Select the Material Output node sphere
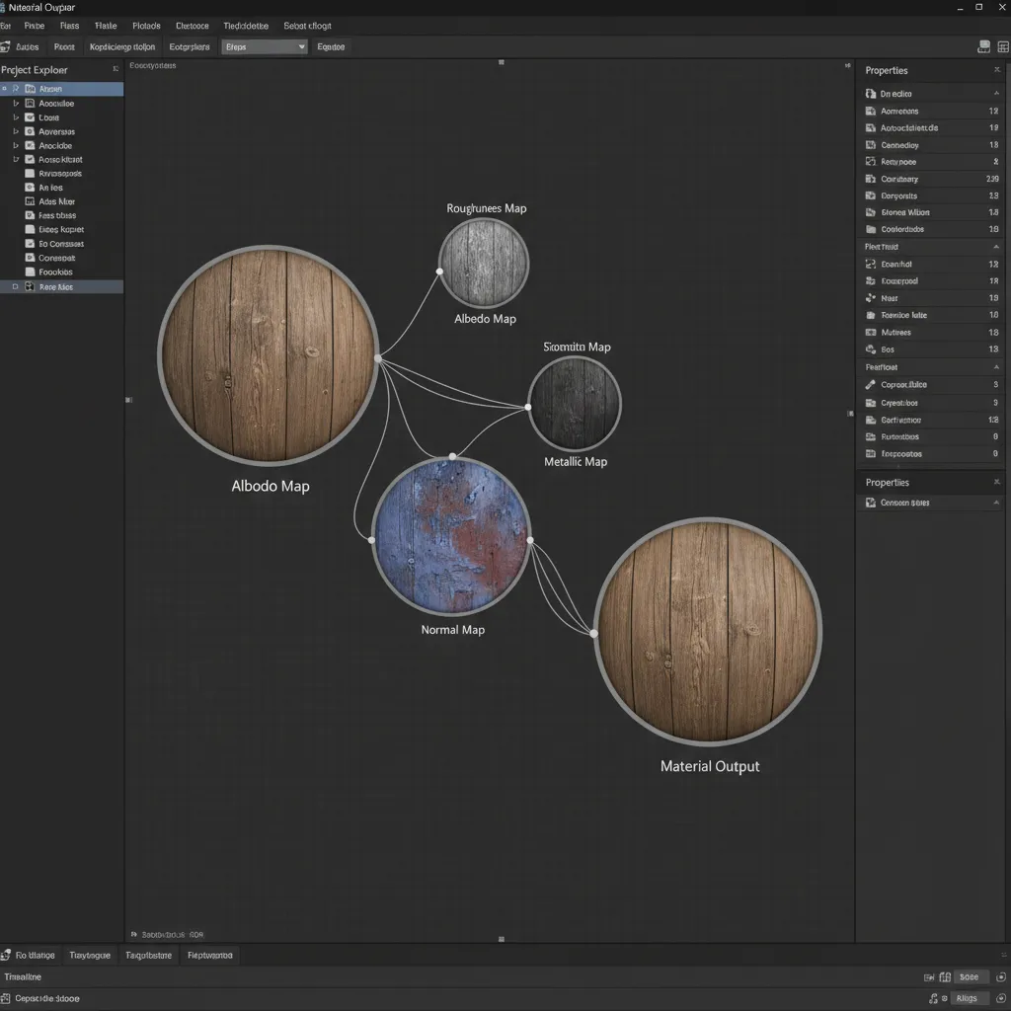 pyautogui.click(x=708, y=631)
